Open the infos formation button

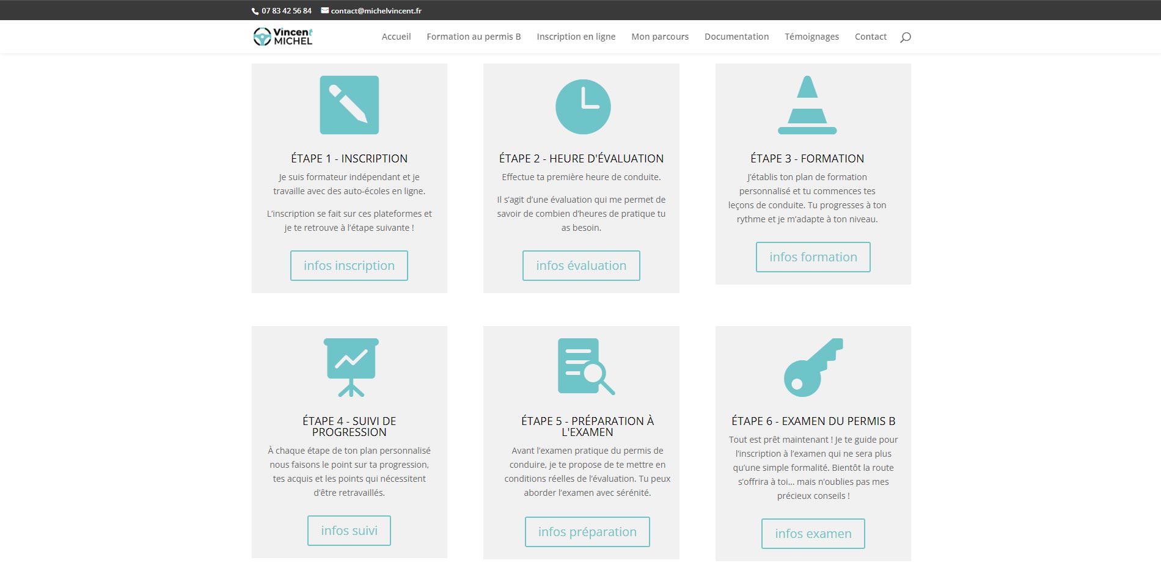click(x=813, y=257)
